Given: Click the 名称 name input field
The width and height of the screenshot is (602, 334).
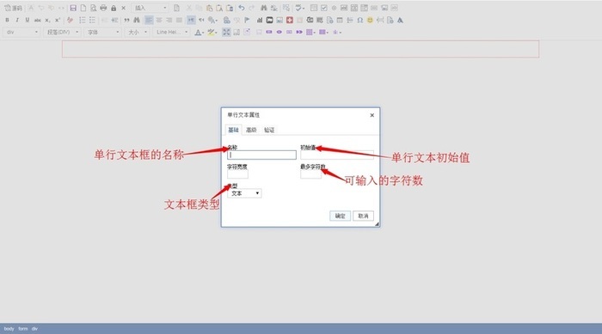Looking at the screenshot, I should point(261,155).
